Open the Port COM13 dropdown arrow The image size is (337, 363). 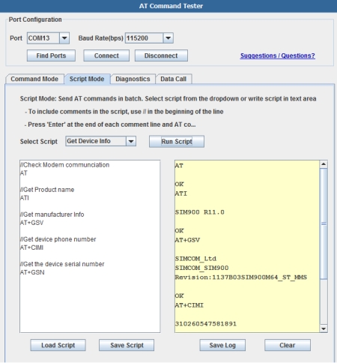pos(64,38)
